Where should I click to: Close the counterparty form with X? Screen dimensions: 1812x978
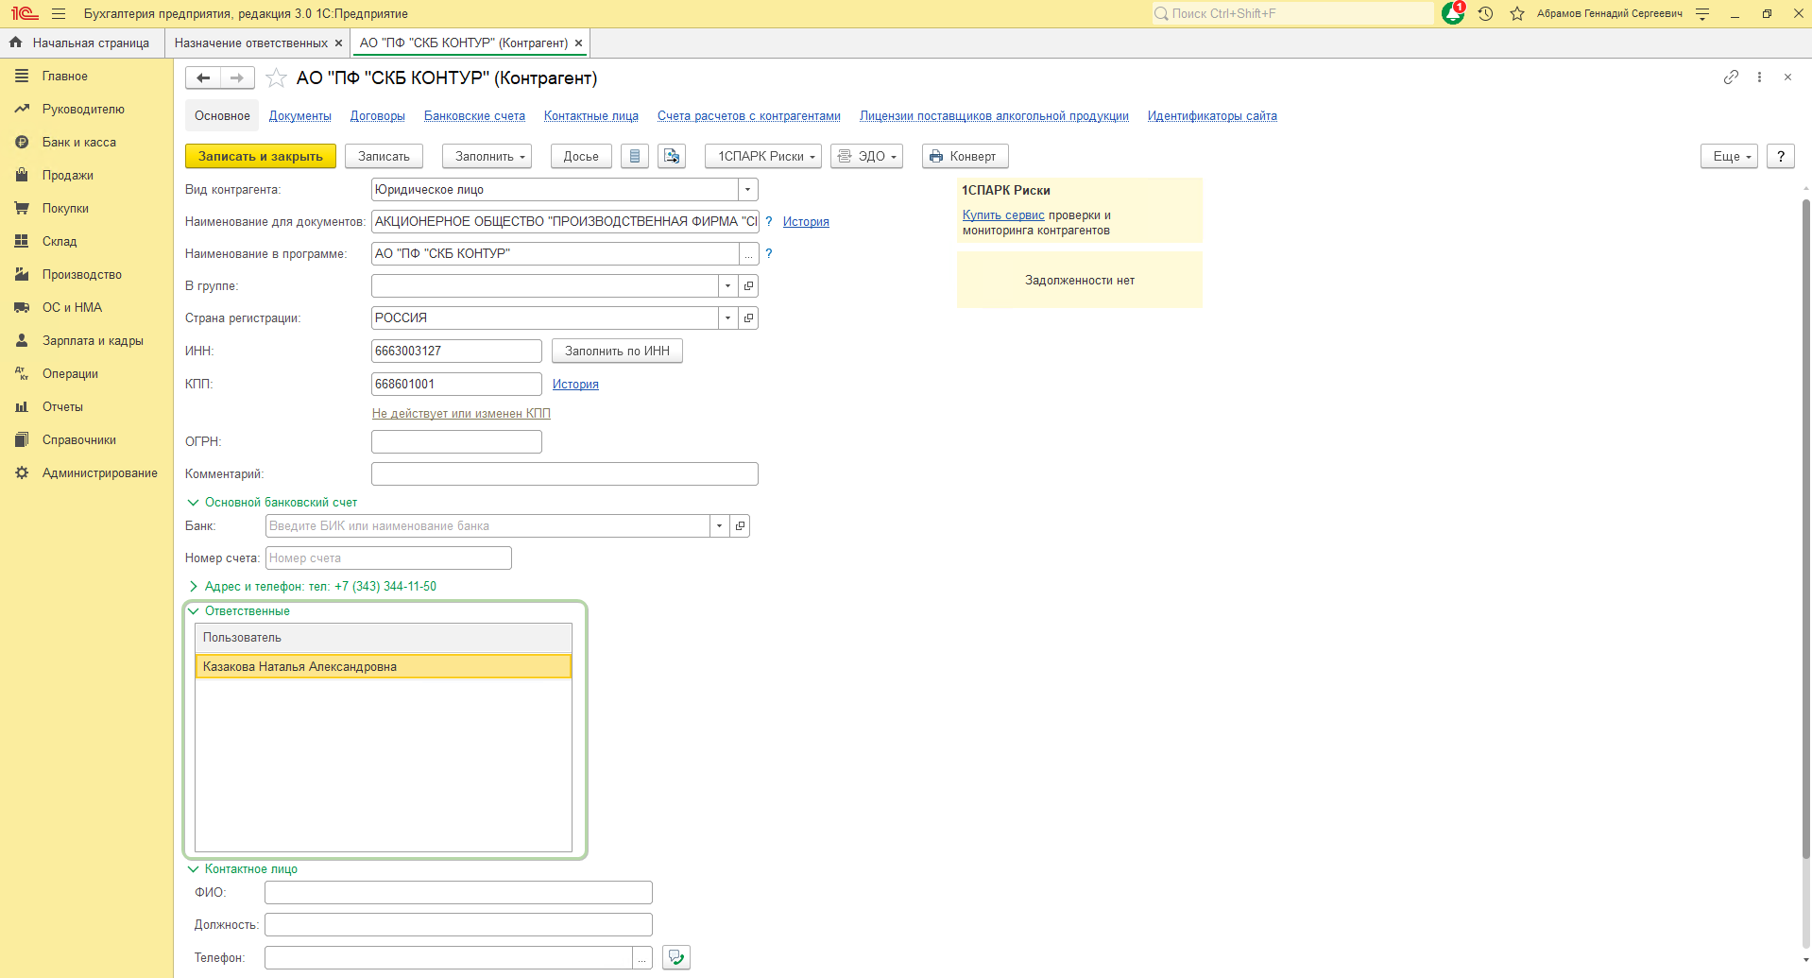(1787, 77)
